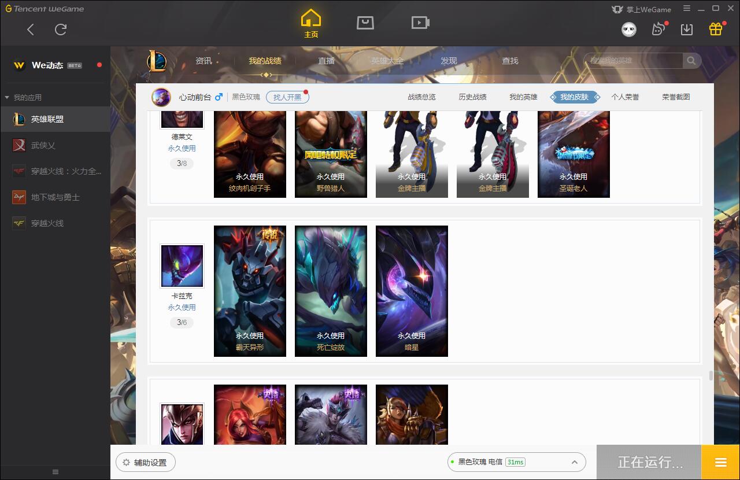
Task: Focus the hero search input field
Action: (x=634, y=61)
